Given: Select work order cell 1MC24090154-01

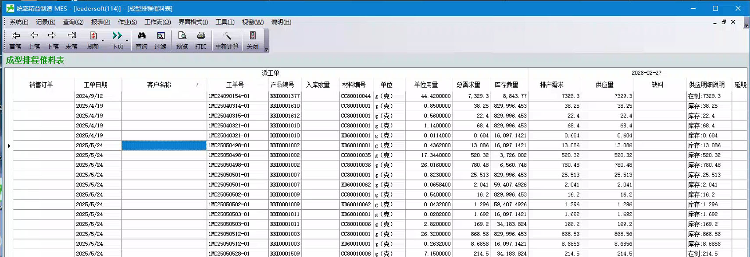Looking at the screenshot, I should [229, 96].
